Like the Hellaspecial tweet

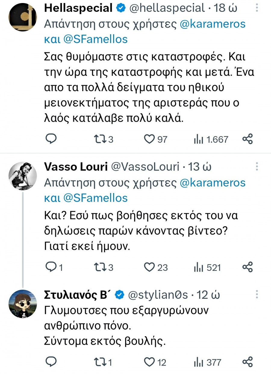pos(149,139)
